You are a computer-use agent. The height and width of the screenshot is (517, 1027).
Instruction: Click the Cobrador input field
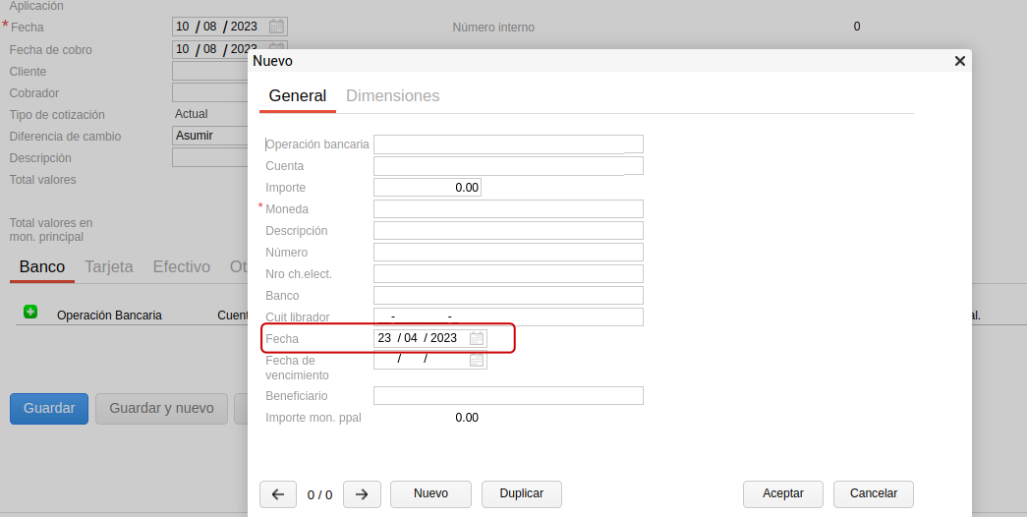pos(209,92)
